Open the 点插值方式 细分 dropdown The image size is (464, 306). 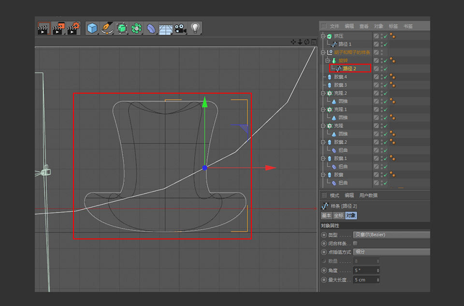tap(391, 252)
